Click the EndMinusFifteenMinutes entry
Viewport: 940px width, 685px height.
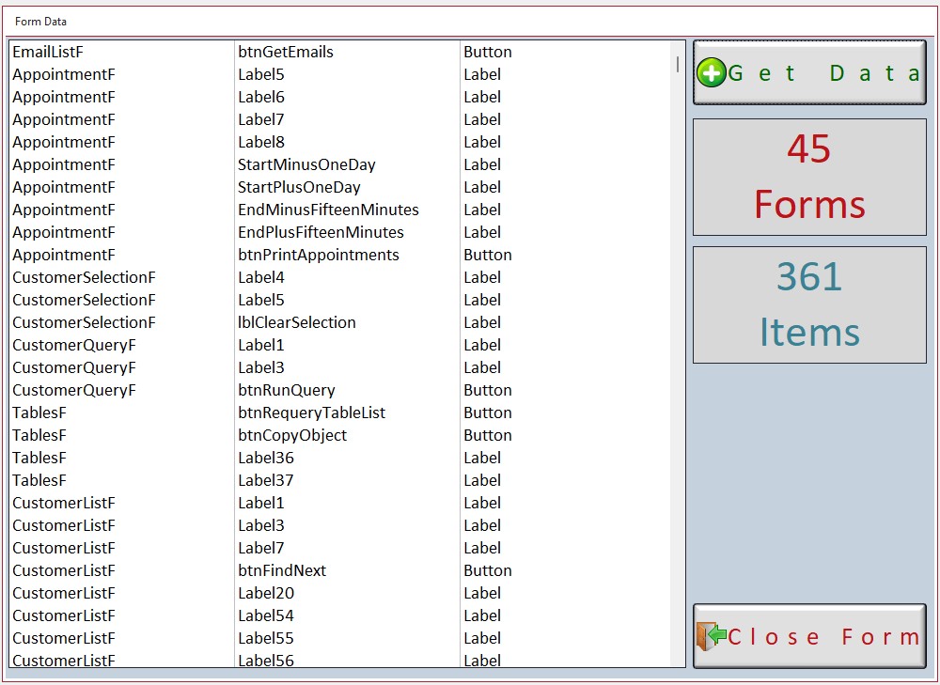pyautogui.click(x=328, y=210)
